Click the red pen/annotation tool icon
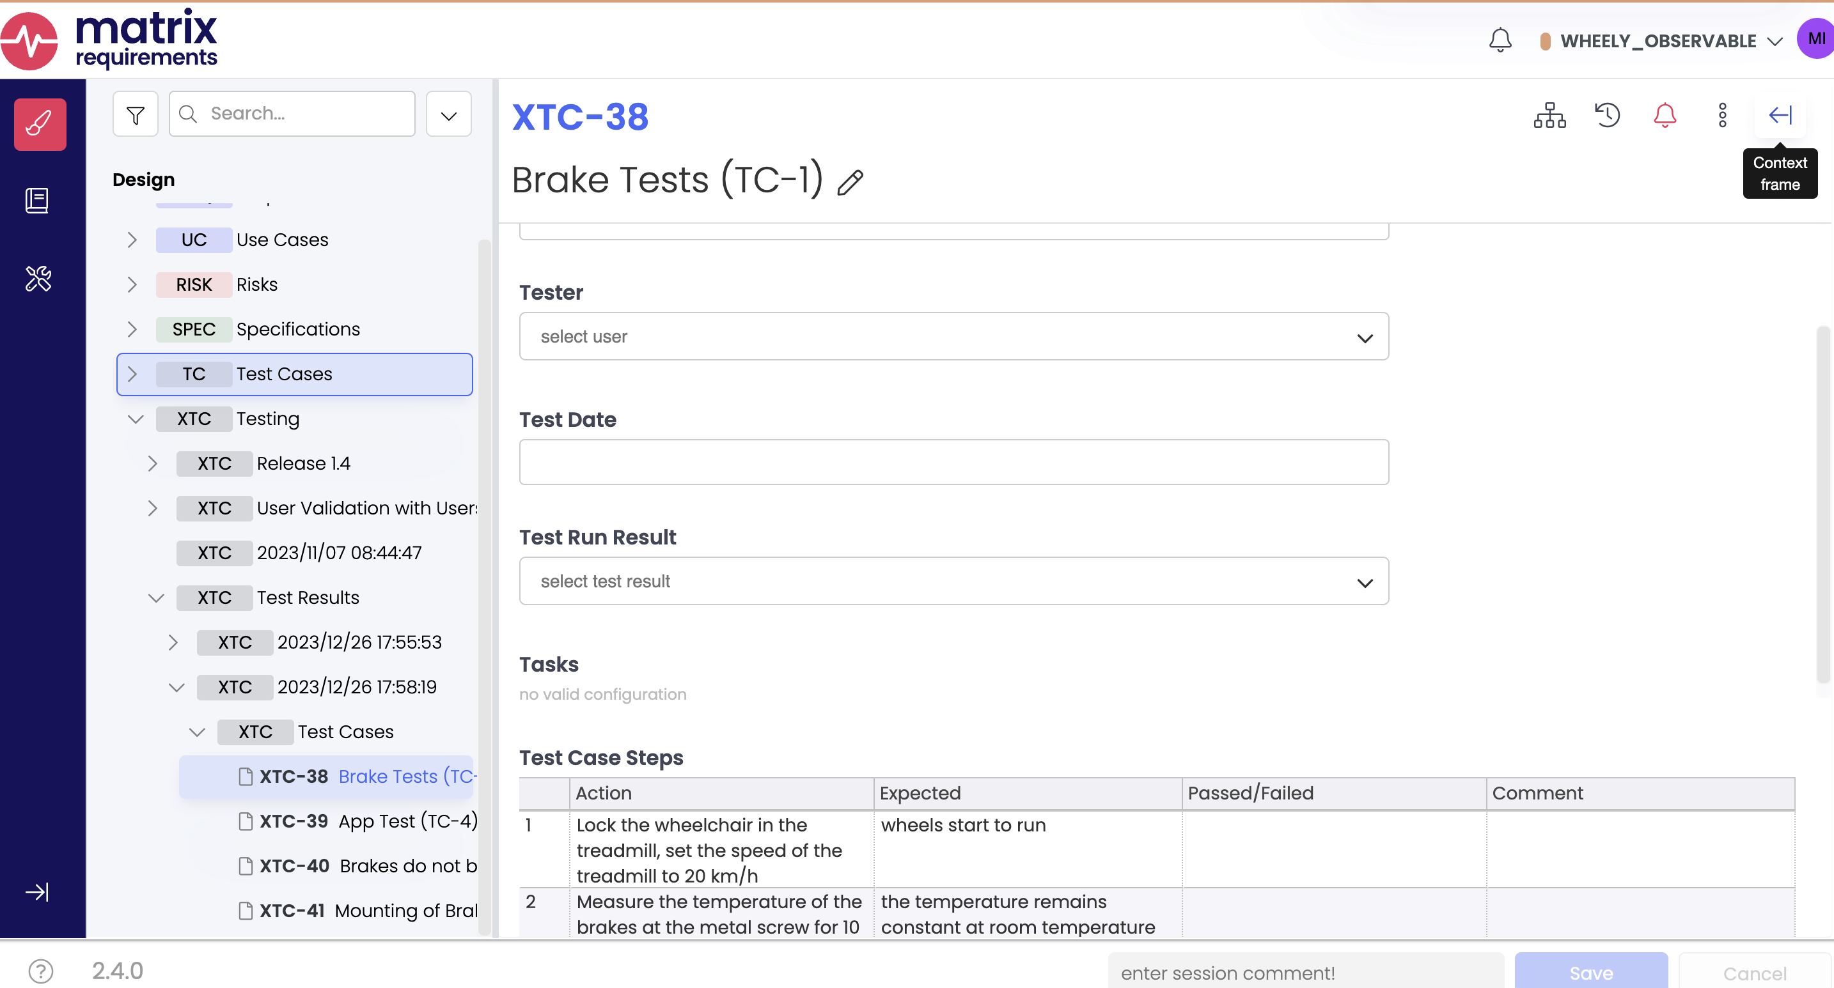The image size is (1834, 988). coord(42,121)
